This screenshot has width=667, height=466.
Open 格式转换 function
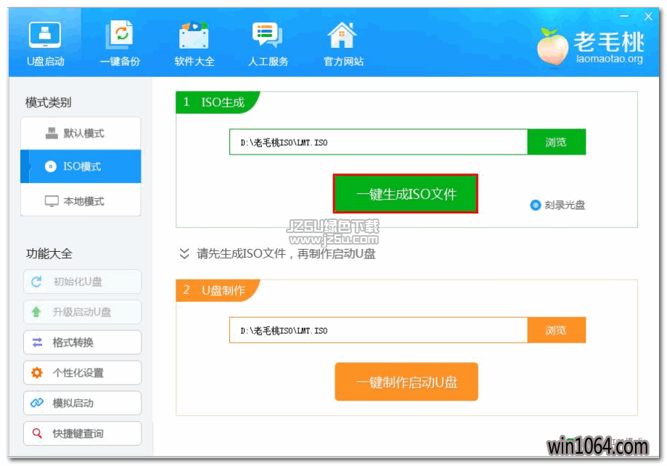click(82, 342)
